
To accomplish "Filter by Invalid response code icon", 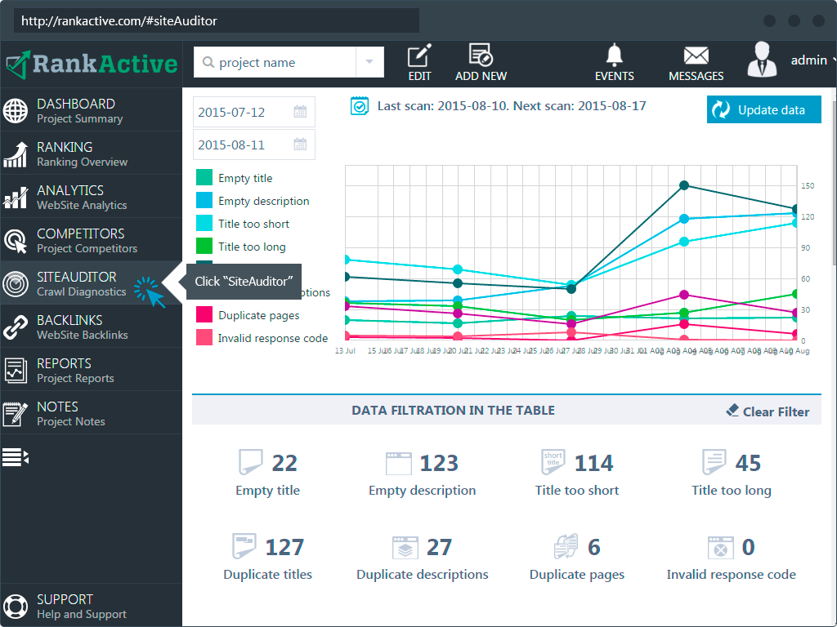I will click(x=720, y=547).
